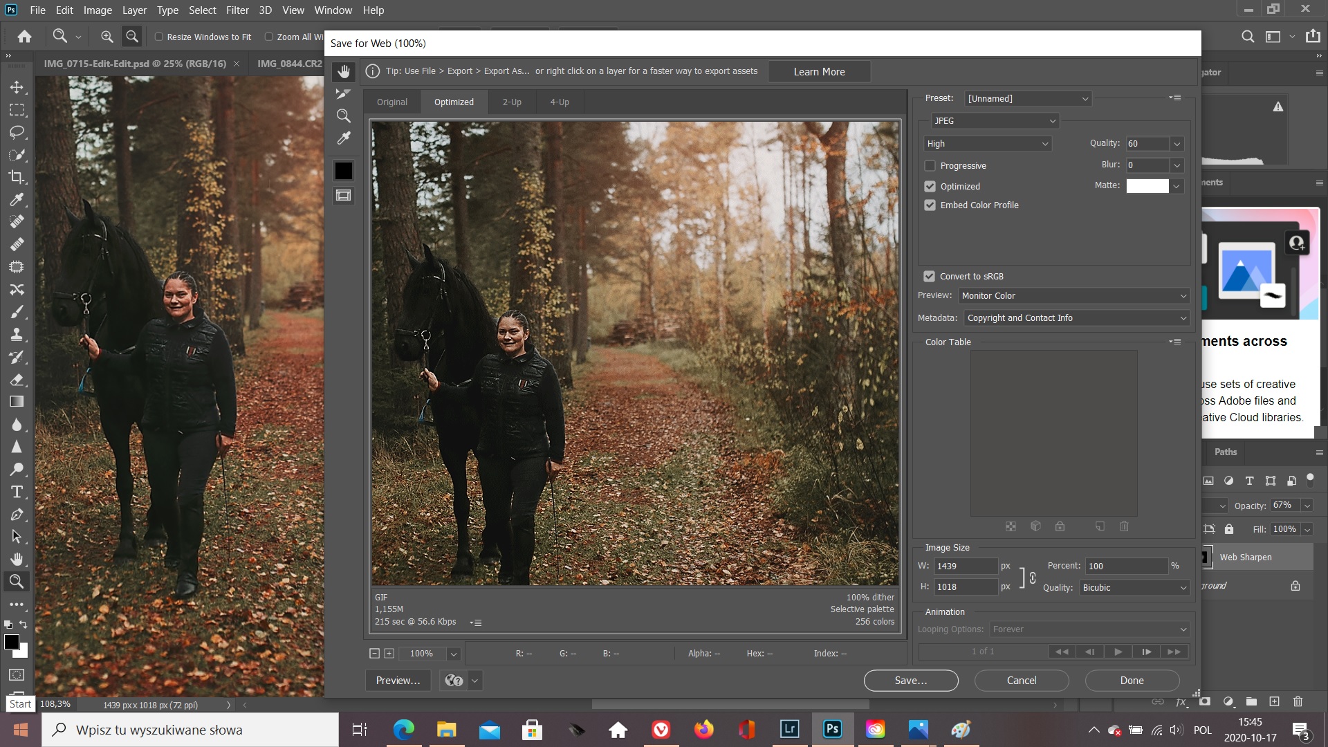Click the Save... button
The height and width of the screenshot is (747, 1328).
(x=910, y=680)
